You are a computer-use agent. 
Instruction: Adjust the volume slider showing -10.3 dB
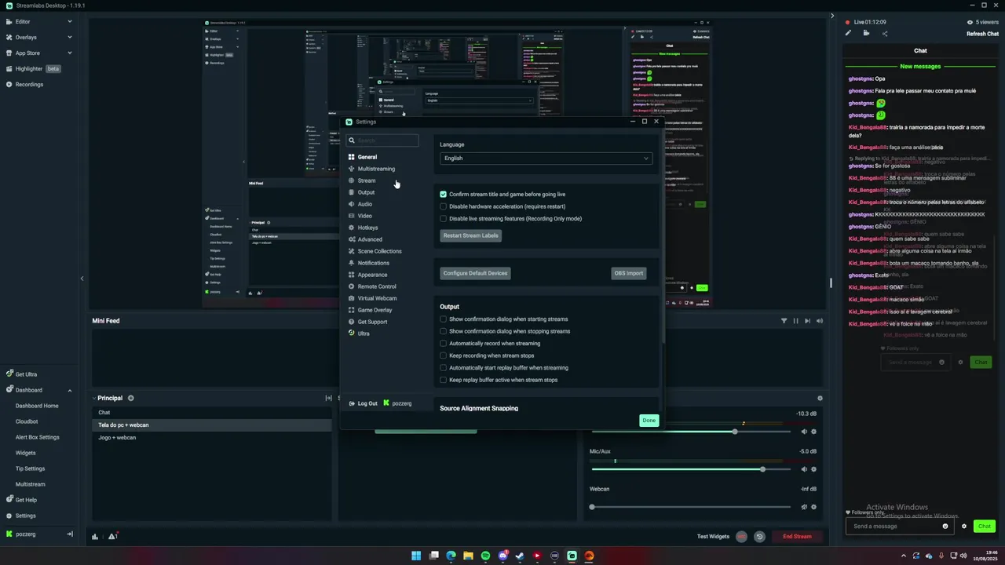pyautogui.click(x=690, y=432)
